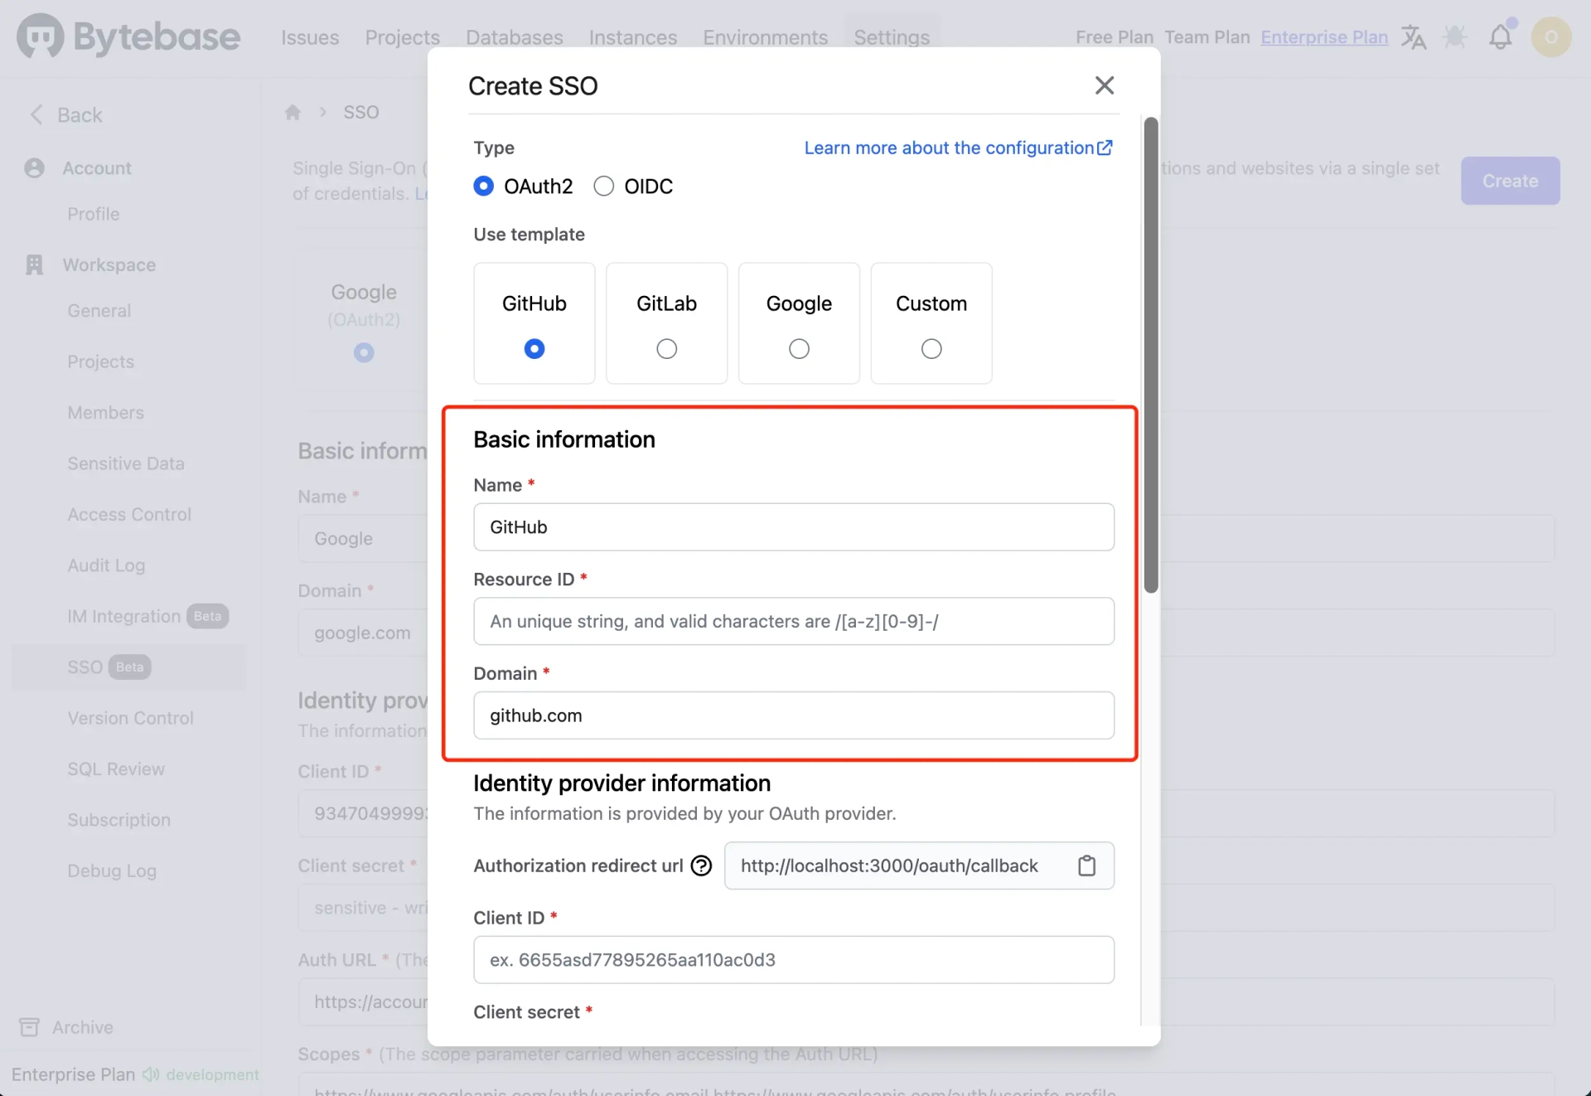Open Projects in the sidebar
Viewport: 1591px width, 1096px height.
click(x=101, y=361)
